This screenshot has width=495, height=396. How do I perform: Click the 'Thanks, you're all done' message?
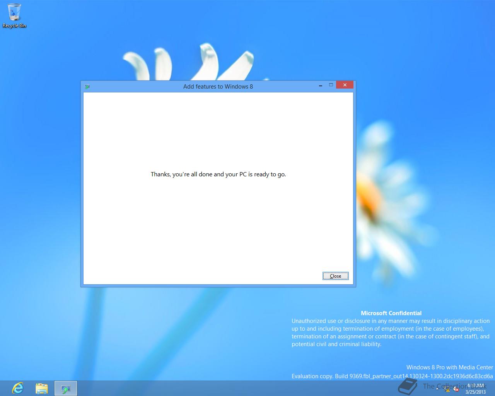[218, 174]
